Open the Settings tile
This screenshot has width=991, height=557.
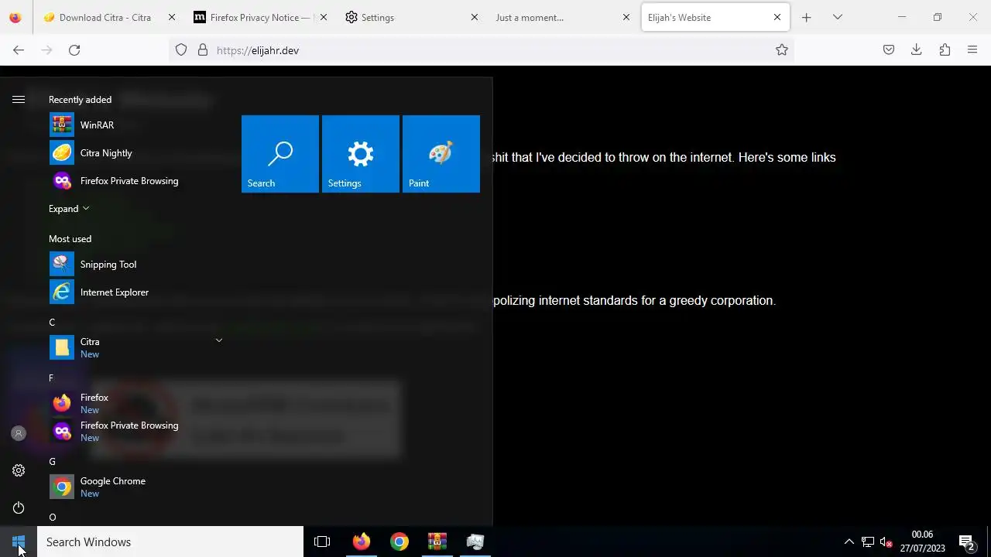361,154
